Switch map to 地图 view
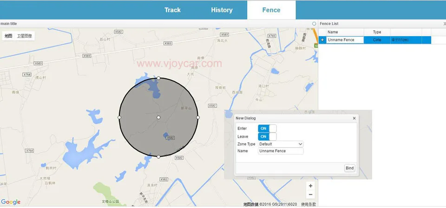 point(8,36)
